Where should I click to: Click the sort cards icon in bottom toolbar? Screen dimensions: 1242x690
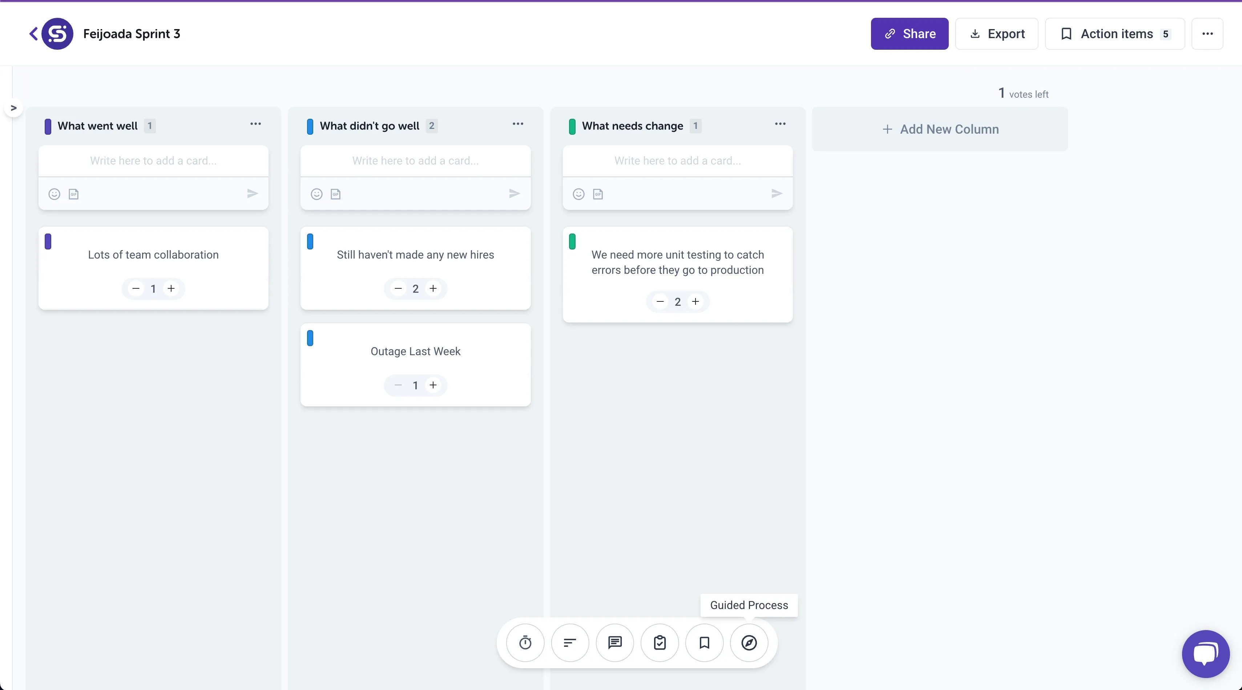pyautogui.click(x=570, y=643)
